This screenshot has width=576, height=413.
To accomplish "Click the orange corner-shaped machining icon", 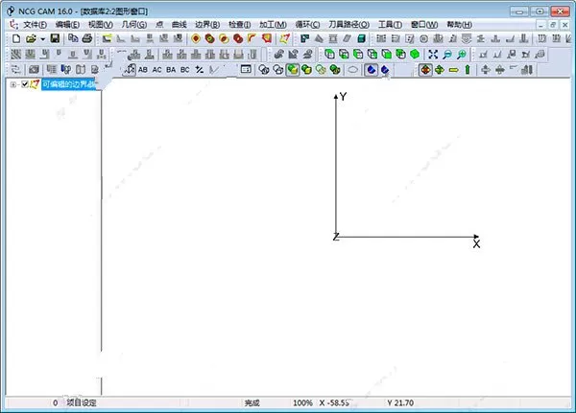I will (x=252, y=38).
